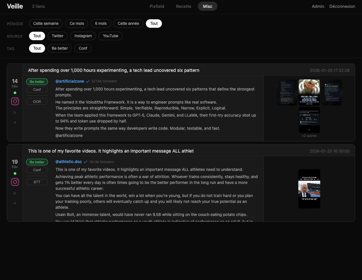Screen dimensions: 362x280
Task: Toggle the Be better tag filter
Action: (60, 48)
